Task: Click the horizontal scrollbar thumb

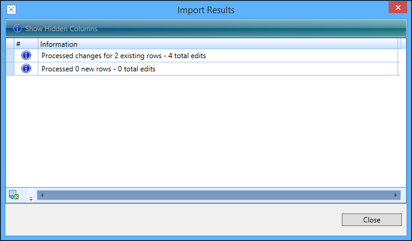Action: [x=219, y=195]
